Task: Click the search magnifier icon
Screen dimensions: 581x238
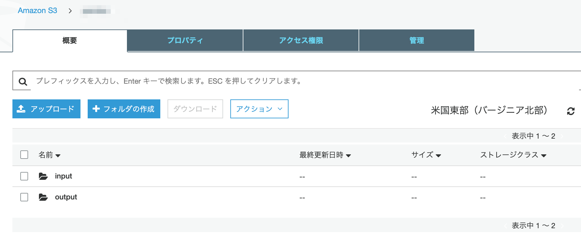Action: coord(23,81)
